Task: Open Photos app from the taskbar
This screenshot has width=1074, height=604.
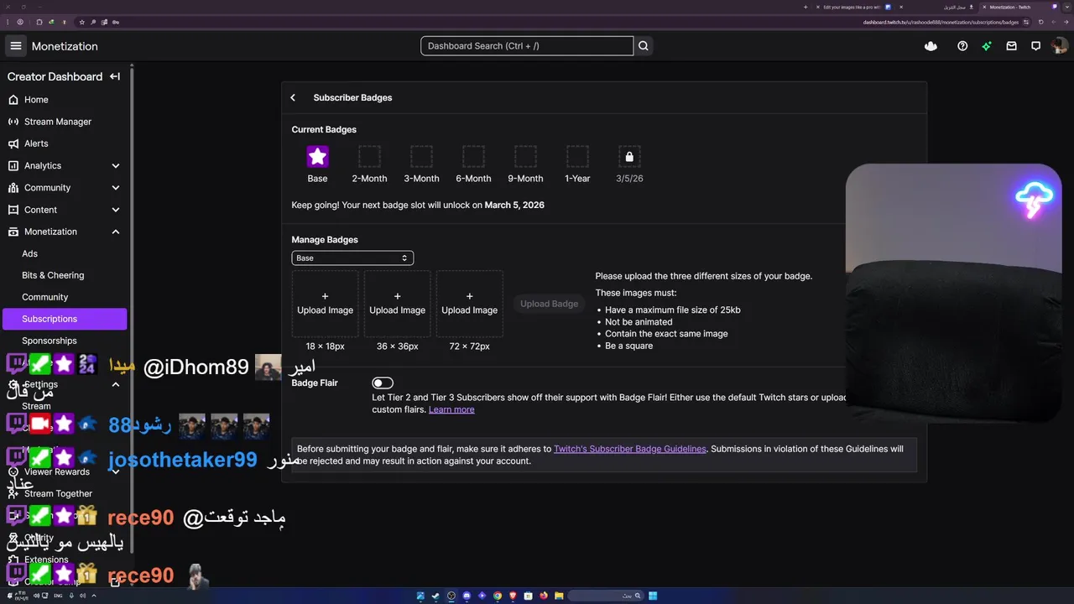Action: 420,596
